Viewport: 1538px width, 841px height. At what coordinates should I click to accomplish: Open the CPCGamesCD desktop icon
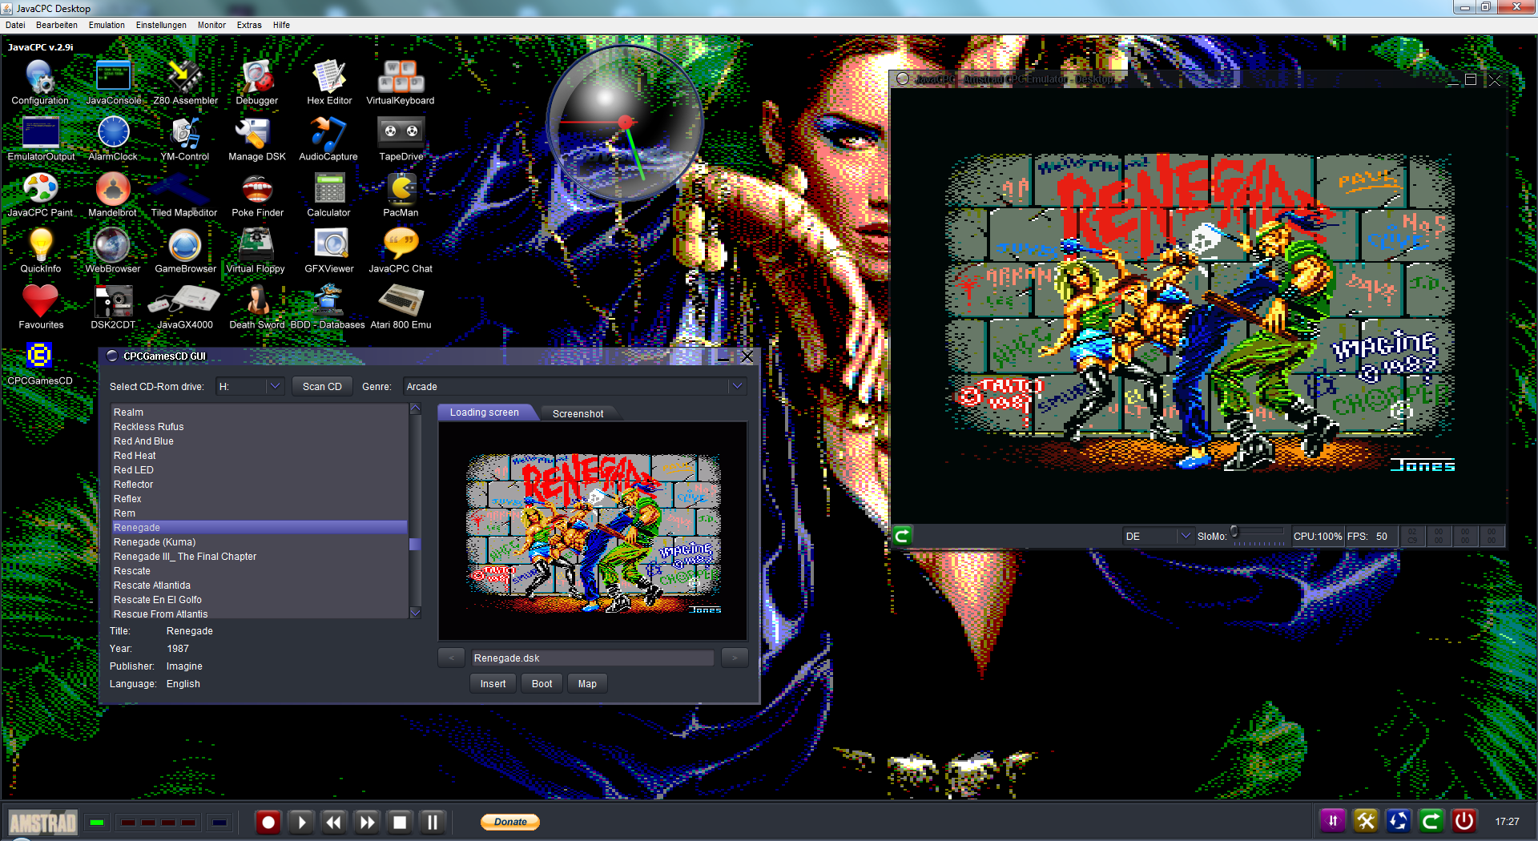[40, 363]
